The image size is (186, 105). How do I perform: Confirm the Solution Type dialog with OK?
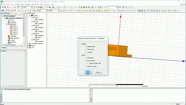[88, 72]
